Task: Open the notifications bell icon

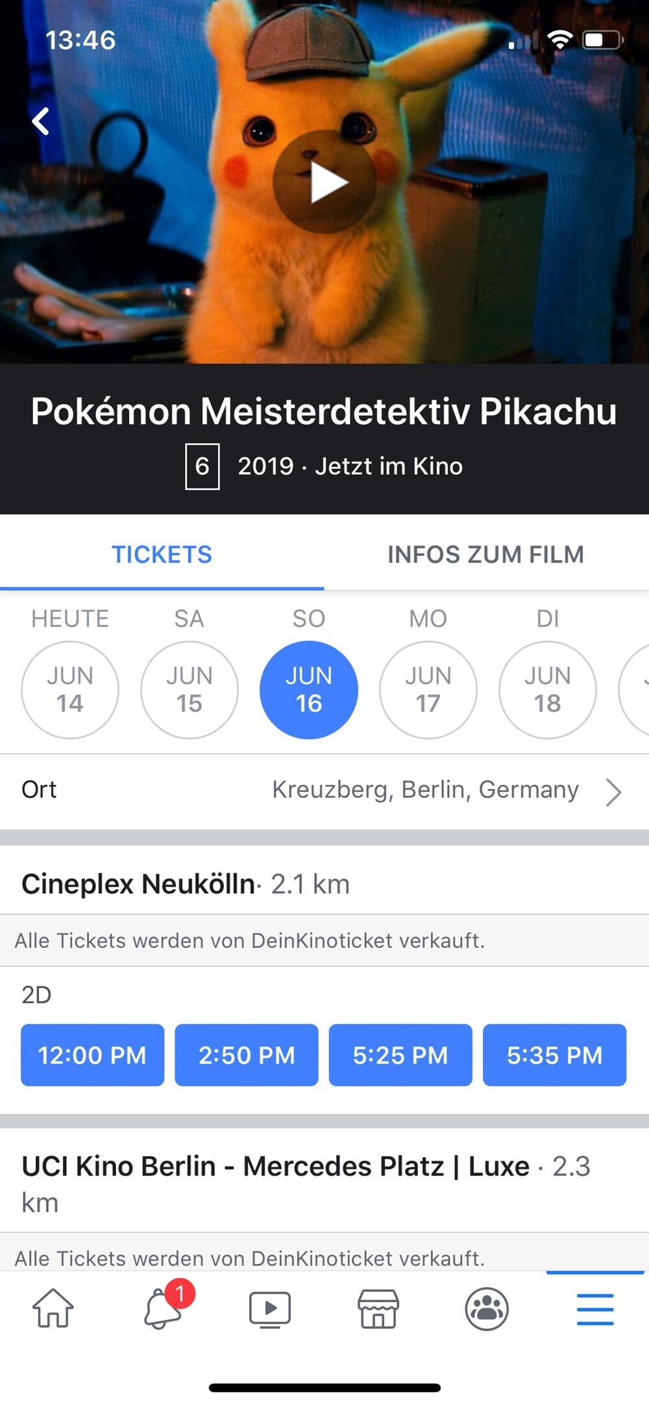Action: coord(162,1308)
